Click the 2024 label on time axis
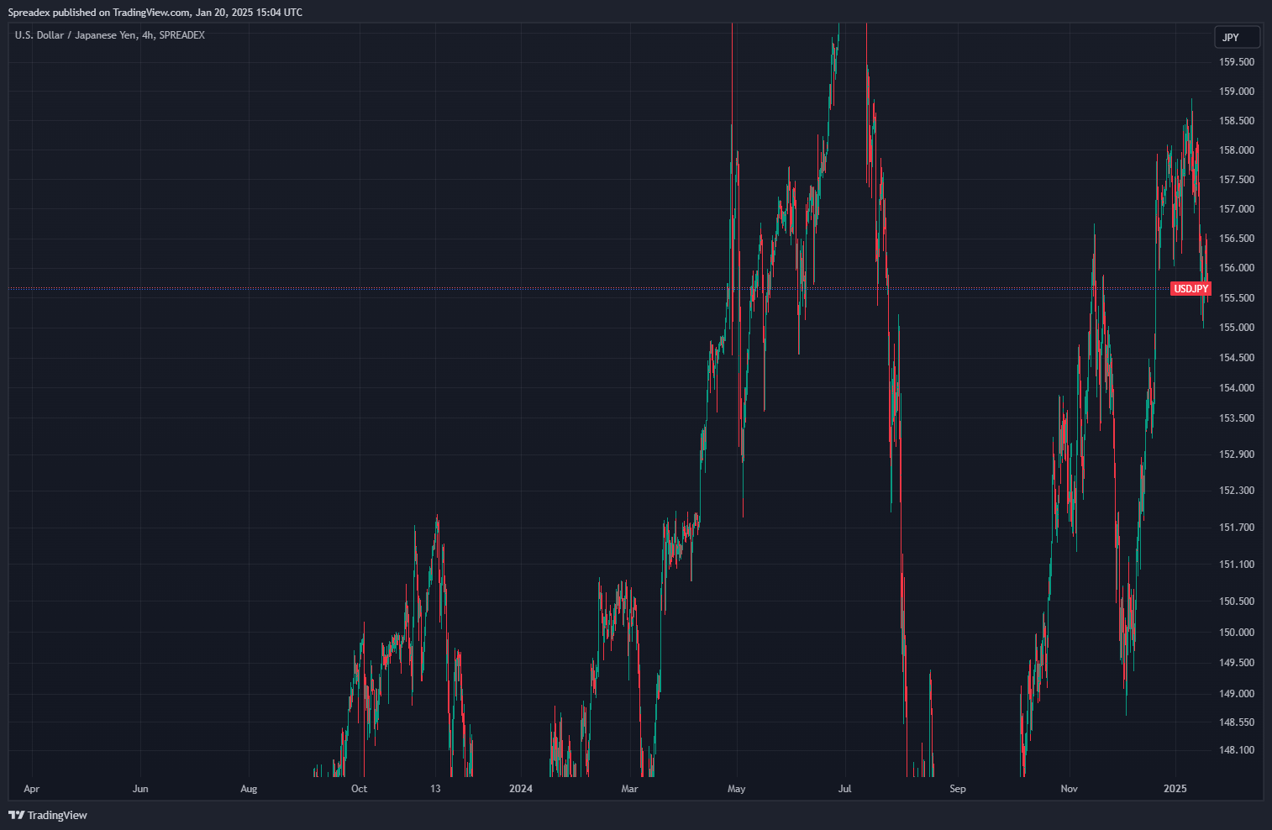This screenshot has width=1272, height=830. pyautogui.click(x=521, y=789)
